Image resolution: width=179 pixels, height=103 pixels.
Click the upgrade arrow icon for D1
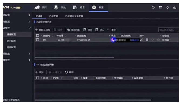pos(153,40)
